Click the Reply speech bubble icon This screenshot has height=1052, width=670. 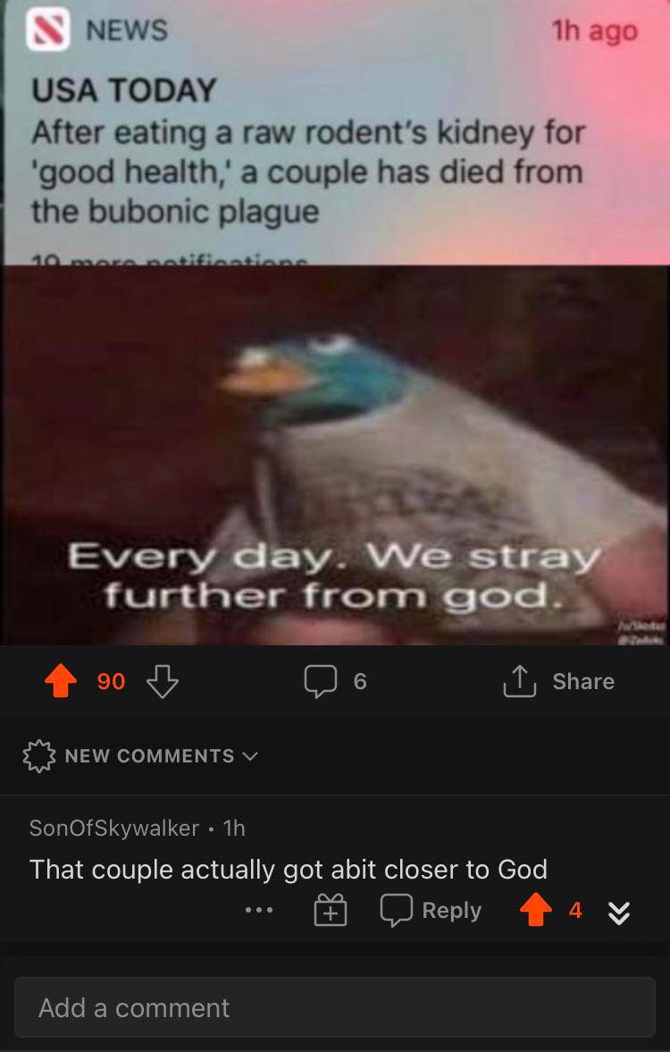pyautogui.click(x=397, y=911)
